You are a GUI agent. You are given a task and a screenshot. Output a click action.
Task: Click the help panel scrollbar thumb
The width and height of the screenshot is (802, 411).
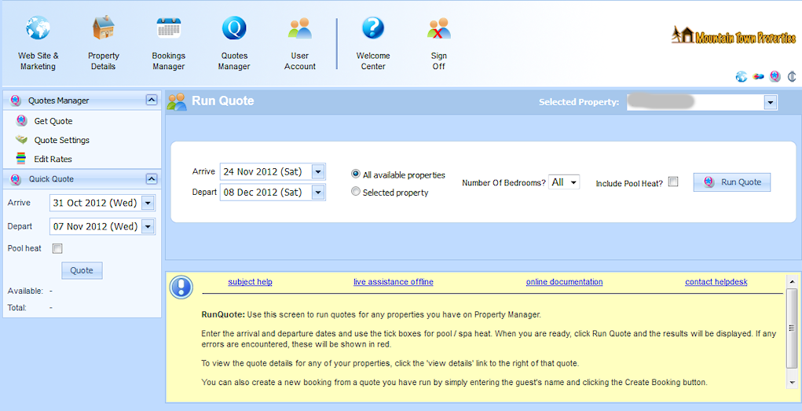pyautogui.click(x=793, y=328)
